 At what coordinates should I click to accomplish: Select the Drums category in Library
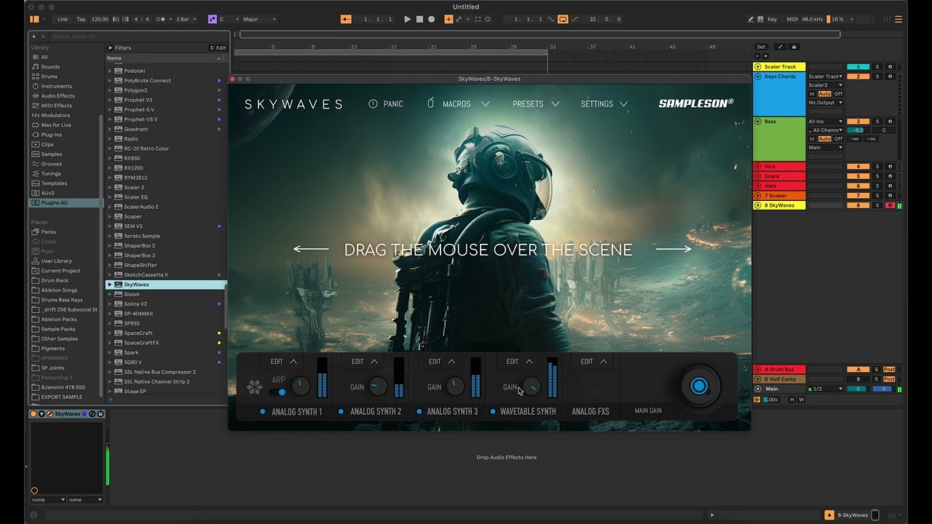49,76
